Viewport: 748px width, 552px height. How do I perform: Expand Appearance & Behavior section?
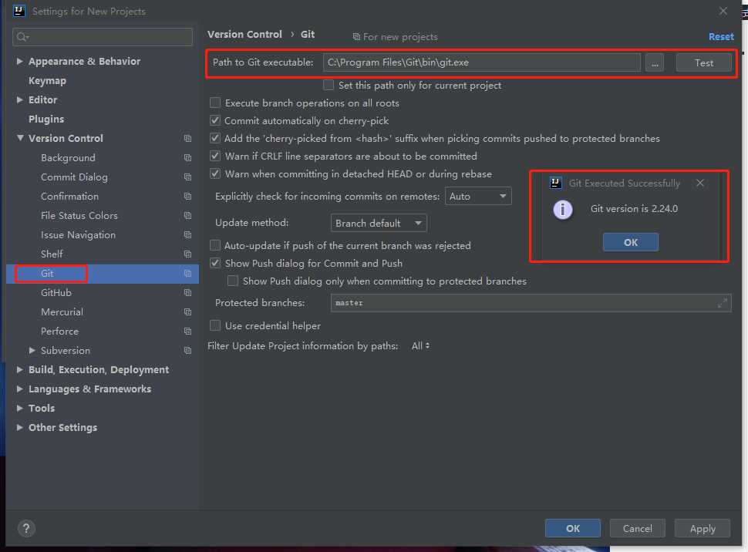click(x=19, y=61)
